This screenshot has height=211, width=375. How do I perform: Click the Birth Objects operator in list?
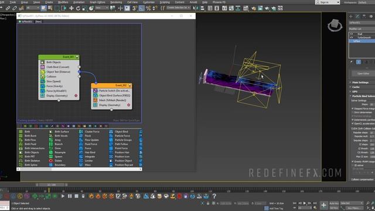32,152
